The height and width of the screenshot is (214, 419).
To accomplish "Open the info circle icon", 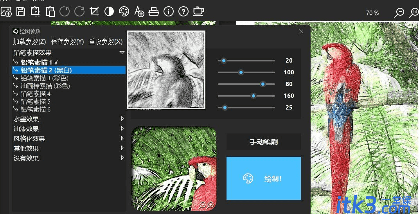I will click(169, 11).
